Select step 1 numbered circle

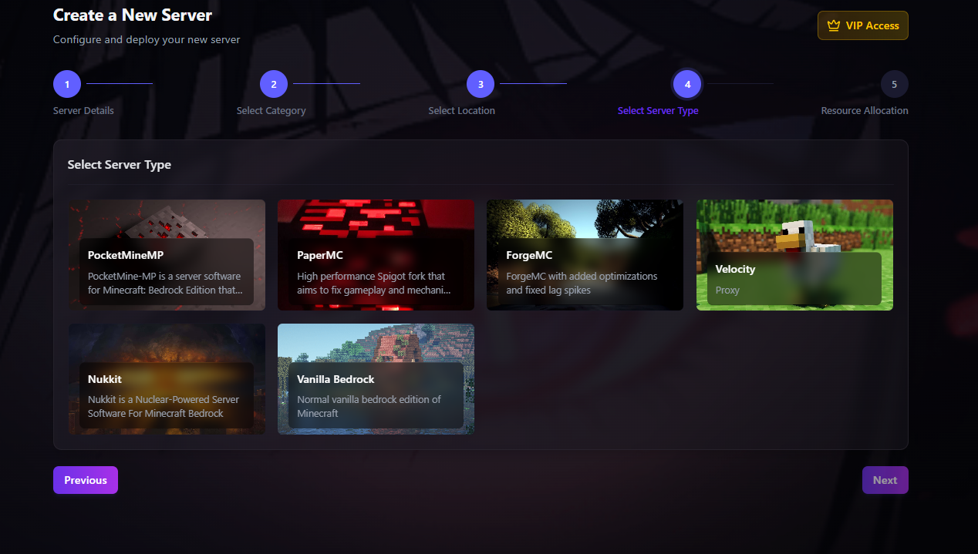66,83
